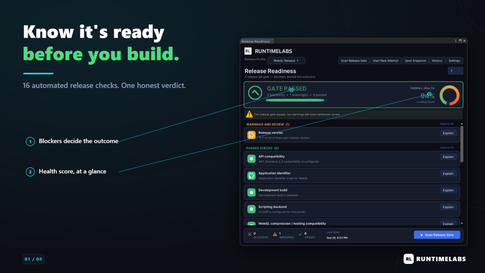Open History from the toolbar
Screen dimensions: 485x273
tap(437, 61)
